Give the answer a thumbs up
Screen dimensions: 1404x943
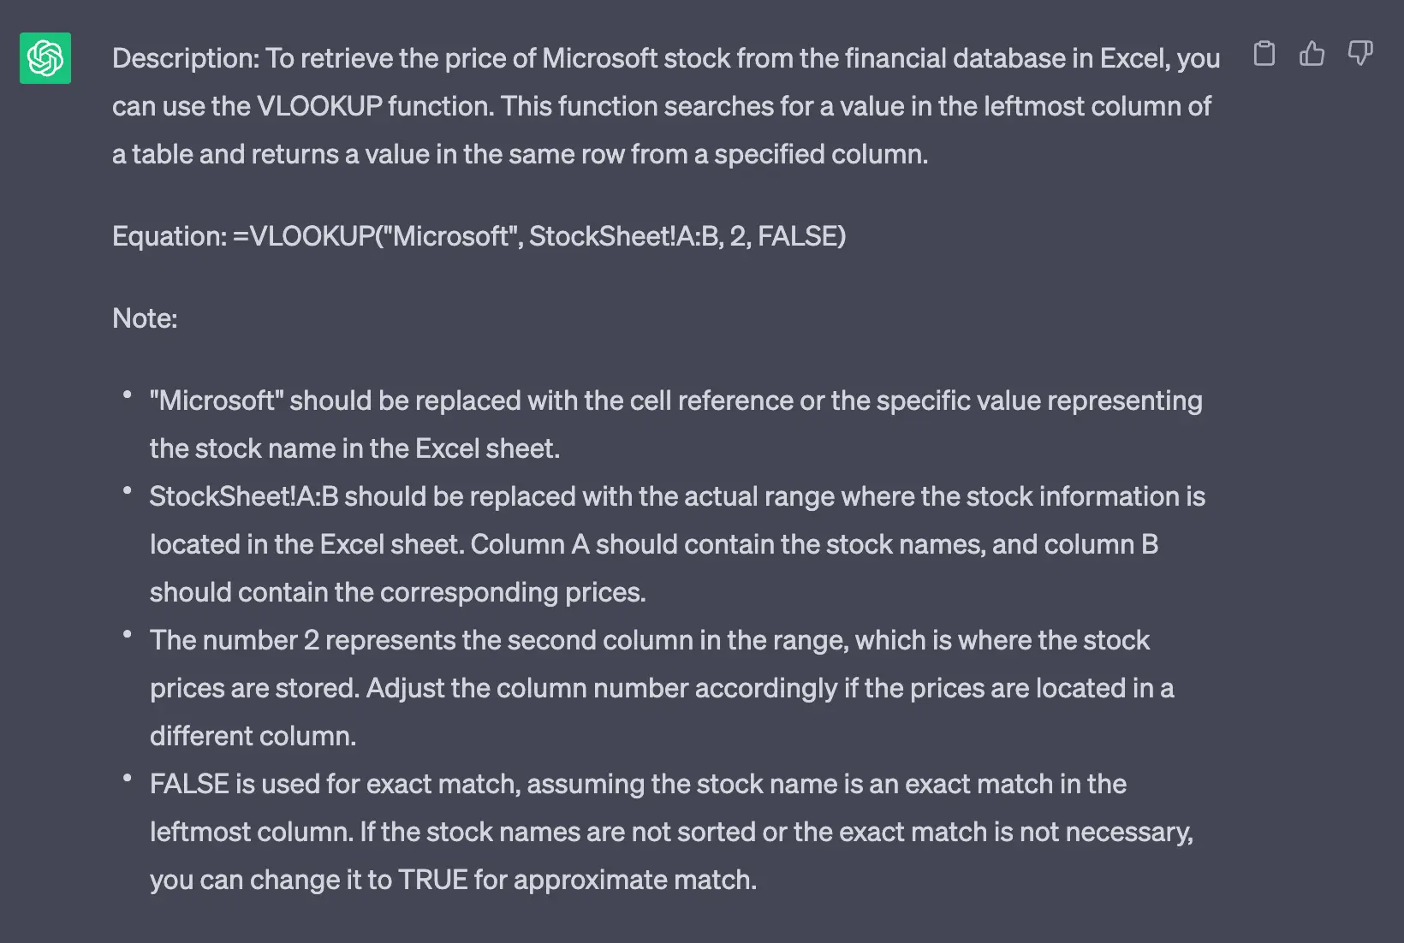click(1312, 54)
